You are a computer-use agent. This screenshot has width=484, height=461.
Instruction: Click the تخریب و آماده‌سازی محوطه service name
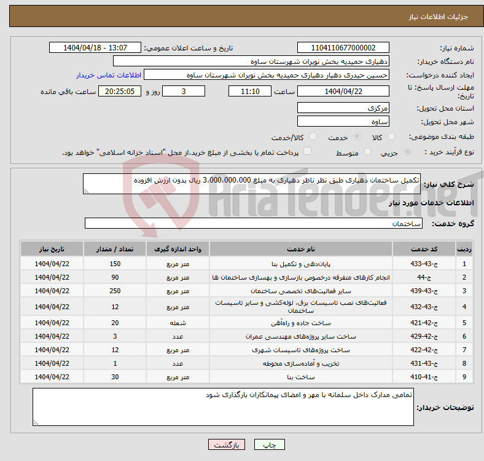[301, 364]
